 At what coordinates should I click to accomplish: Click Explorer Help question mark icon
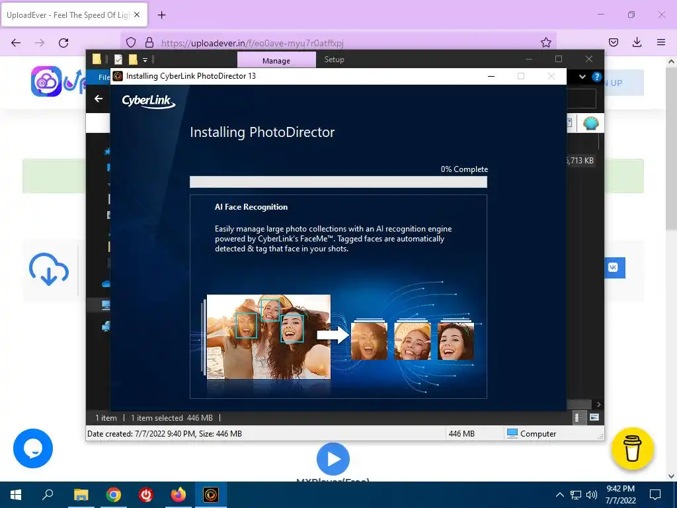click(x=596, y=77)
